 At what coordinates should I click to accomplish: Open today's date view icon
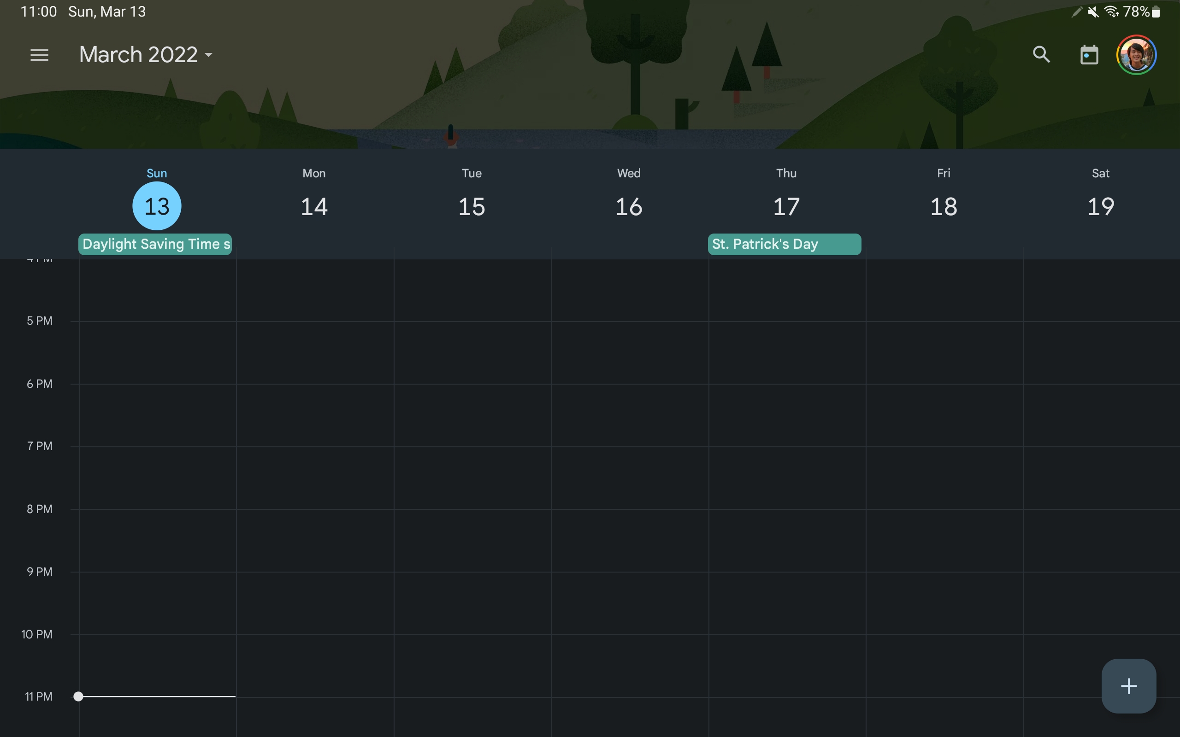pos(1088,53)
